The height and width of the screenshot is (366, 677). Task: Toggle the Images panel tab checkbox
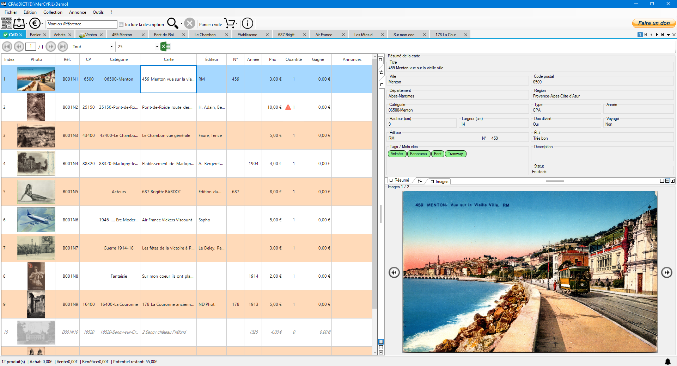[432, 182]
